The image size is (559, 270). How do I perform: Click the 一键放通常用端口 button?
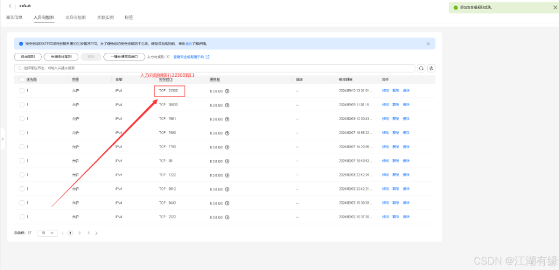pyautogui.click(x=124, y=56)
